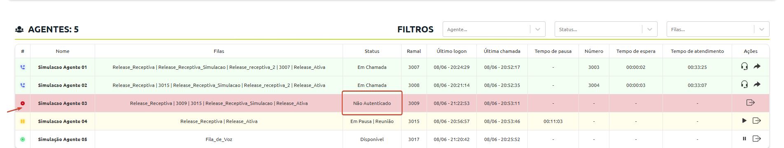Screen dimensions: 784x148
Task: Log out Simulacao Agente 03 via exit icon
Action: click(750, 102)
